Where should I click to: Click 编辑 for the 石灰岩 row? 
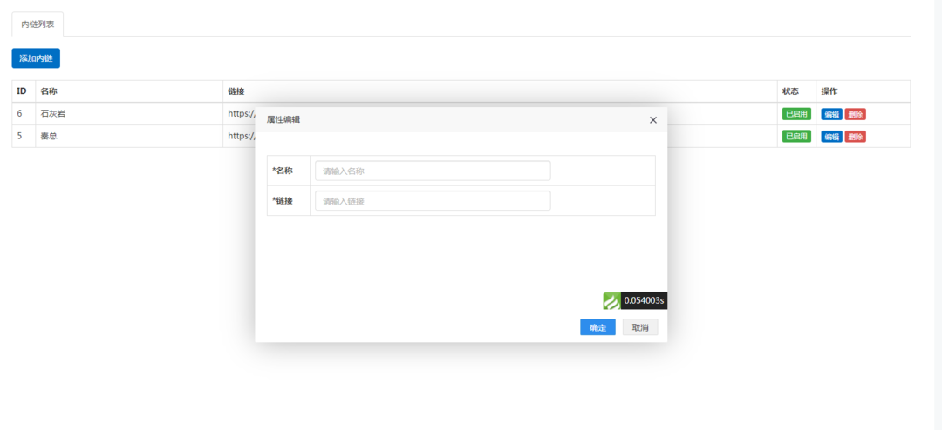[x=831, y=114]
